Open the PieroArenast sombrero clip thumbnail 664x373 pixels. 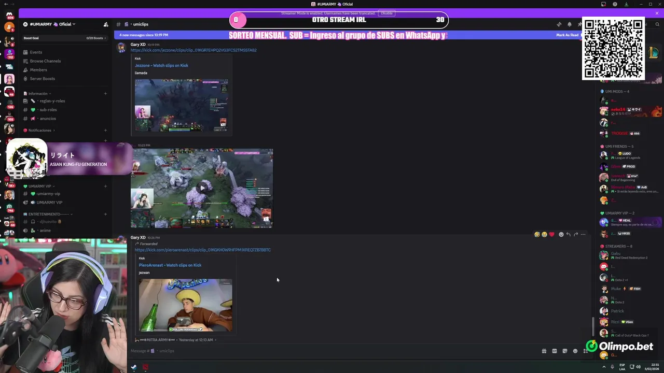(185, 306)
